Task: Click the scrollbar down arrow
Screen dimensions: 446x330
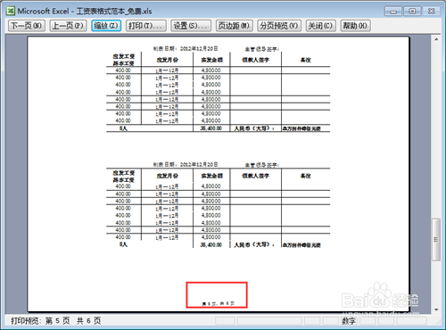Action: (x=436, y=309)
